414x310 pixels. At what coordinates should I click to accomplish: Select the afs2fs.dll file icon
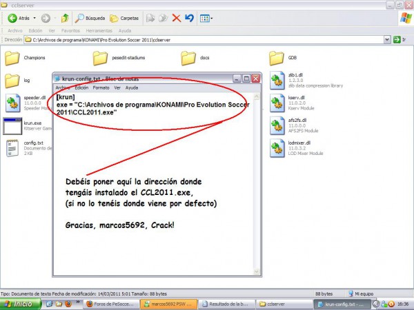pyautogui.click(x=277, y=126)
